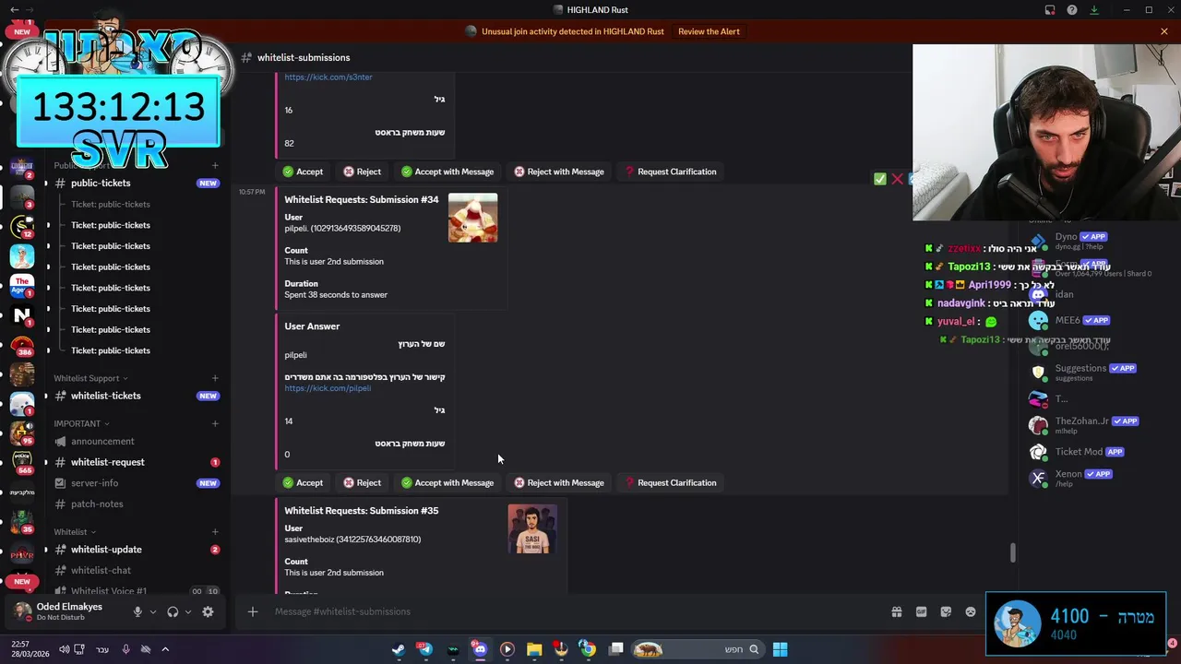Open the https://kick.com/pilpeli link
The image size is (1181, 664).
click(328, 388)
